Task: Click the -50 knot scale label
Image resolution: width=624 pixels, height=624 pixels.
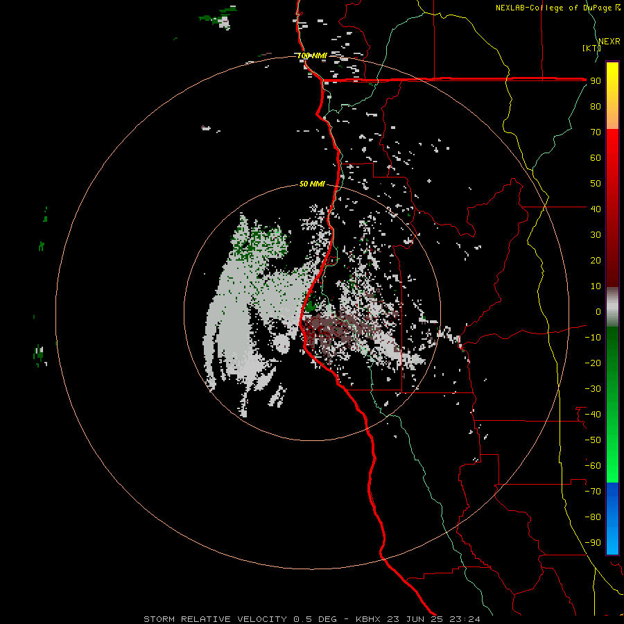Action: 593,440
